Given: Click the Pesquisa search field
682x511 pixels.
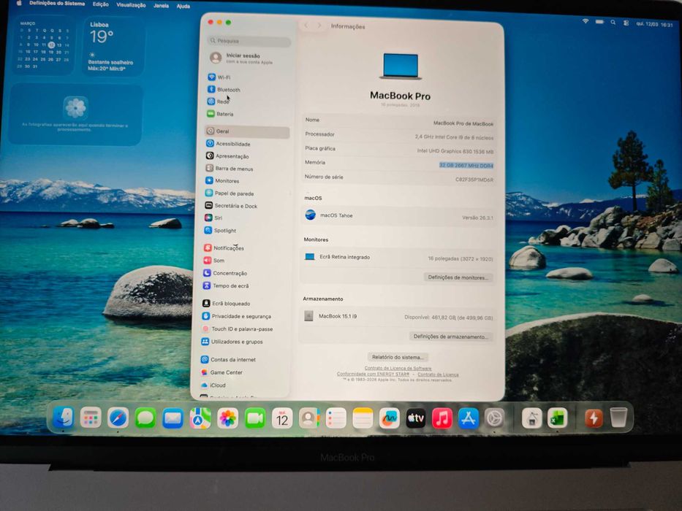Looking at the screenshot, I should coord(249,41).
